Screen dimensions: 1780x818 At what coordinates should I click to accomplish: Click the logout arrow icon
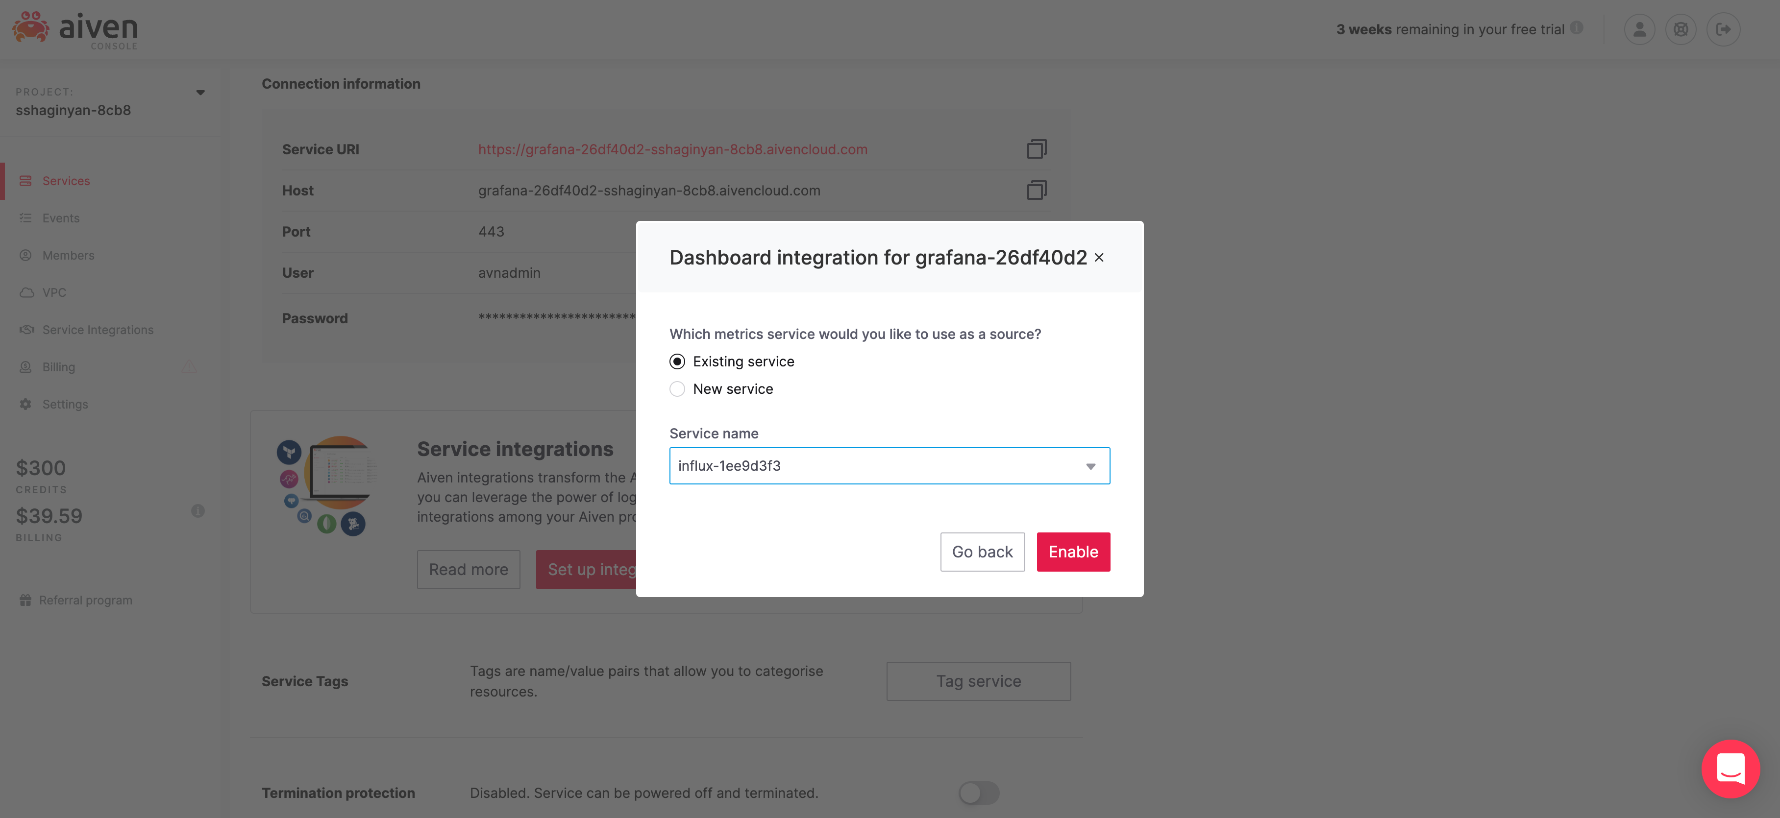1723,30
